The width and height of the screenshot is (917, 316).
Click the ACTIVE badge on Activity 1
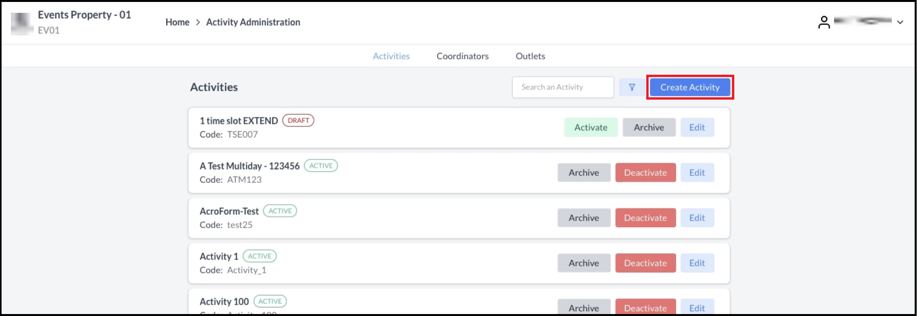259,256
